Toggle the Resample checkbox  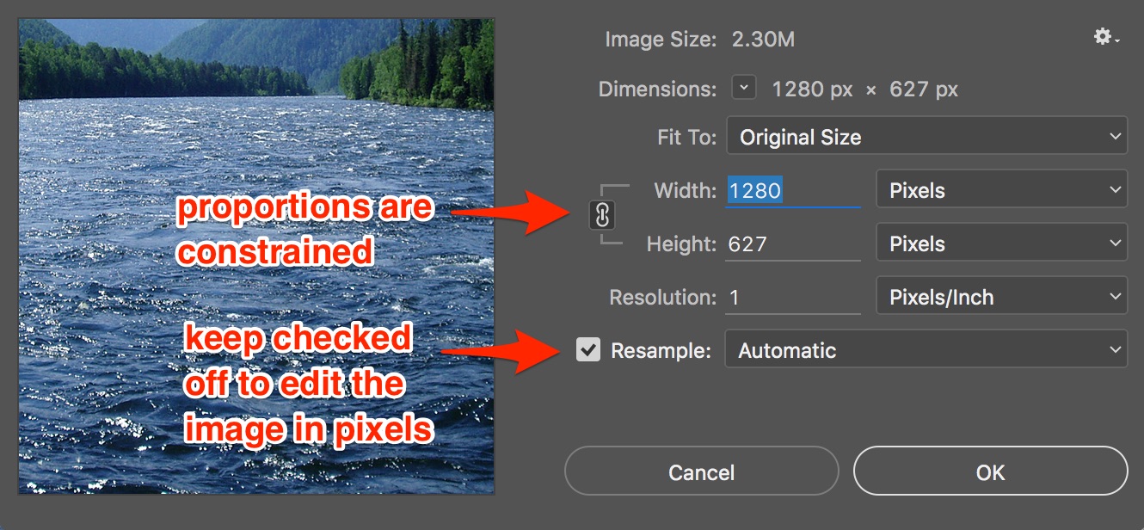(x=588, y=350)
